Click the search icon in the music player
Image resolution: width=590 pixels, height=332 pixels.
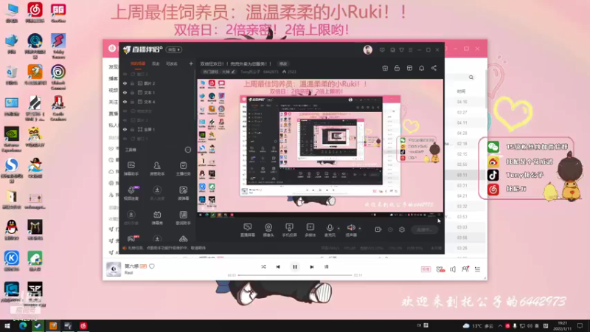tap(471, 77)
